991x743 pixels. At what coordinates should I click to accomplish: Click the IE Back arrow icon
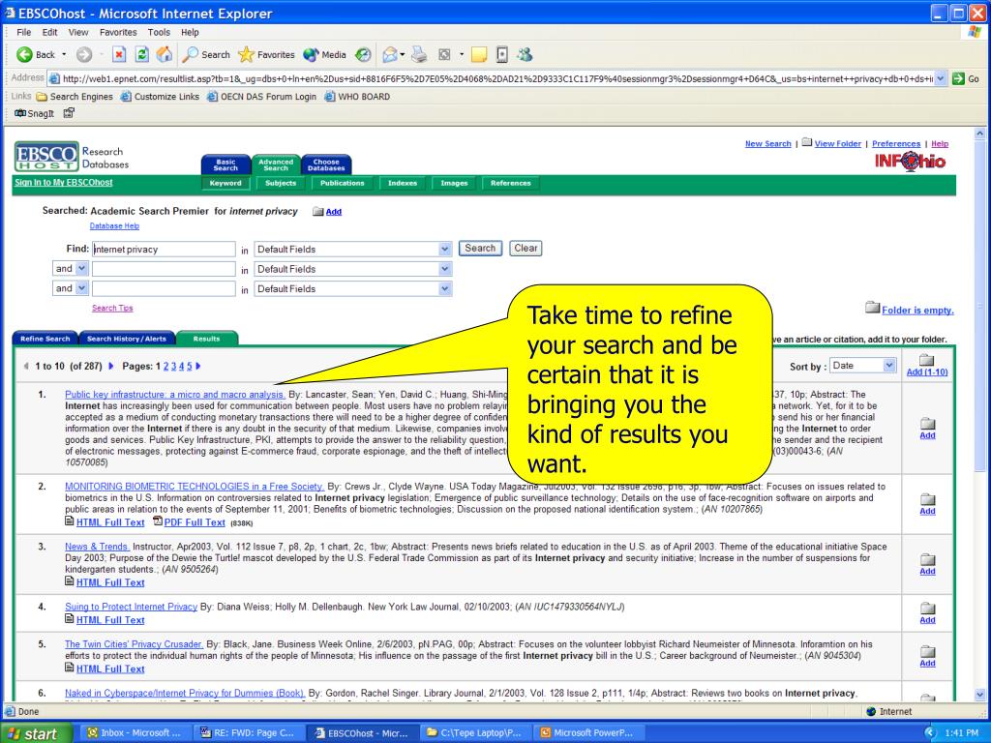pos(24,55)
